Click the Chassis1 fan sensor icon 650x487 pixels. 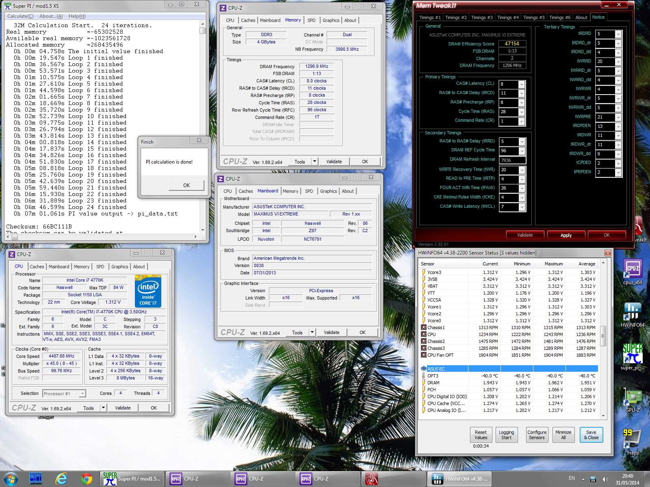[424, 328]
